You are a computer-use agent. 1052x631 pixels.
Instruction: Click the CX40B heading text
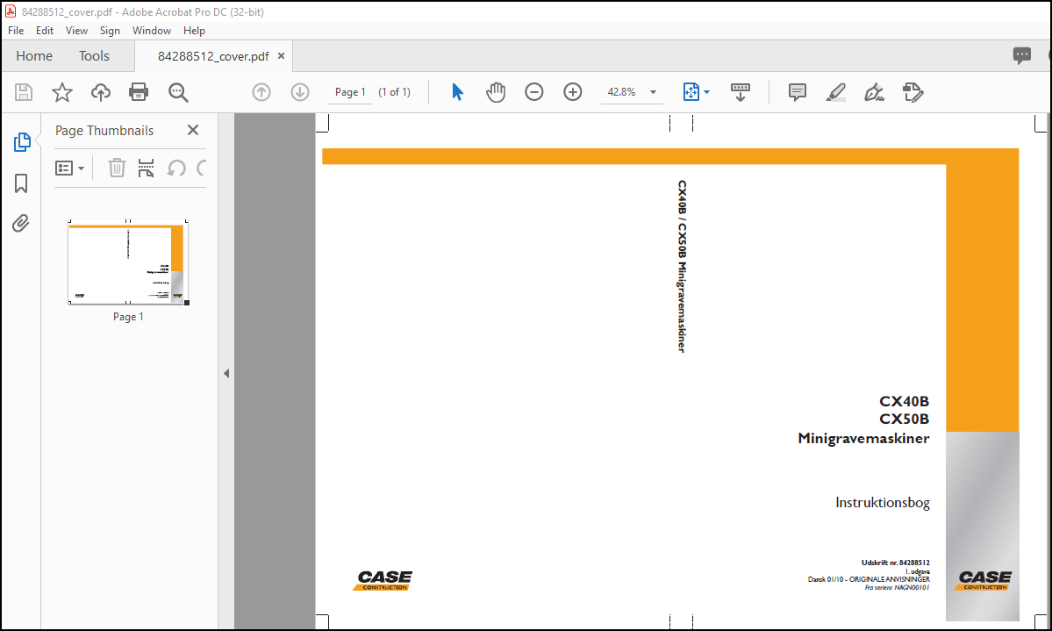[x=904, y=401]
